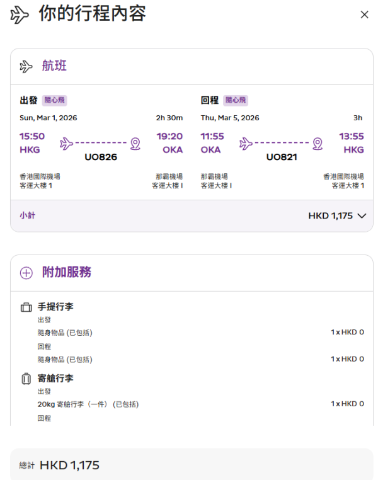Click the 隨心飛 badge next to 出發
This screenshot has width=378, height=480.
54,100
